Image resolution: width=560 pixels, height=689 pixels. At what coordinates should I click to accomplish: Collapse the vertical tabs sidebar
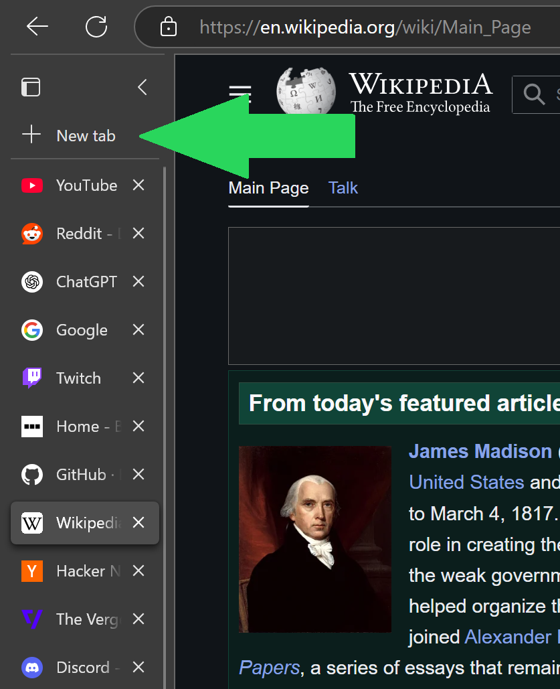coord(141,86)
